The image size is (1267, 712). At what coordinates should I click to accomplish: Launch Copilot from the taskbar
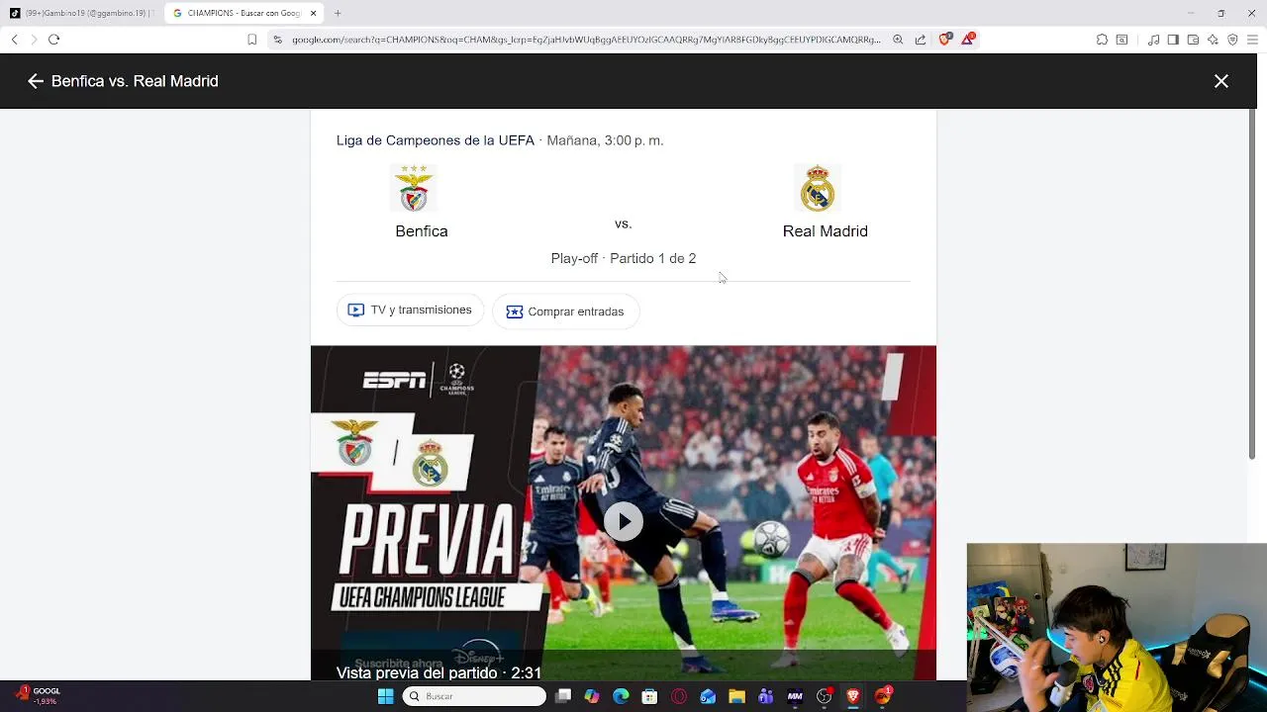click(x=592, y=696)
